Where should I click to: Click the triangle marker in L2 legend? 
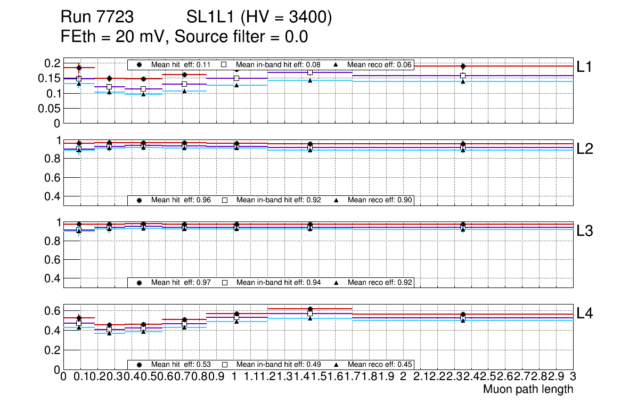(x=336, y=200)
